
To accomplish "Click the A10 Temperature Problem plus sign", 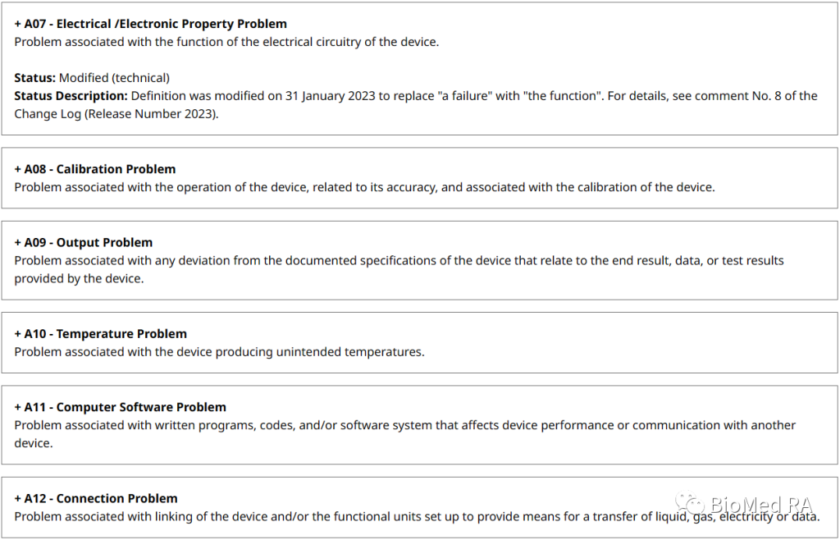I will [18, 334].
